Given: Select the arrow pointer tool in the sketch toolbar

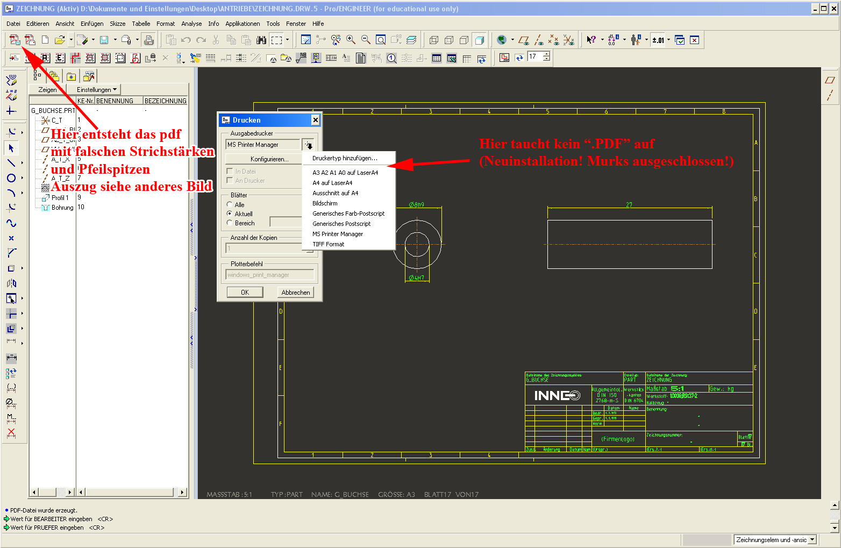Looking at the screenshot, I should point(11,148).
